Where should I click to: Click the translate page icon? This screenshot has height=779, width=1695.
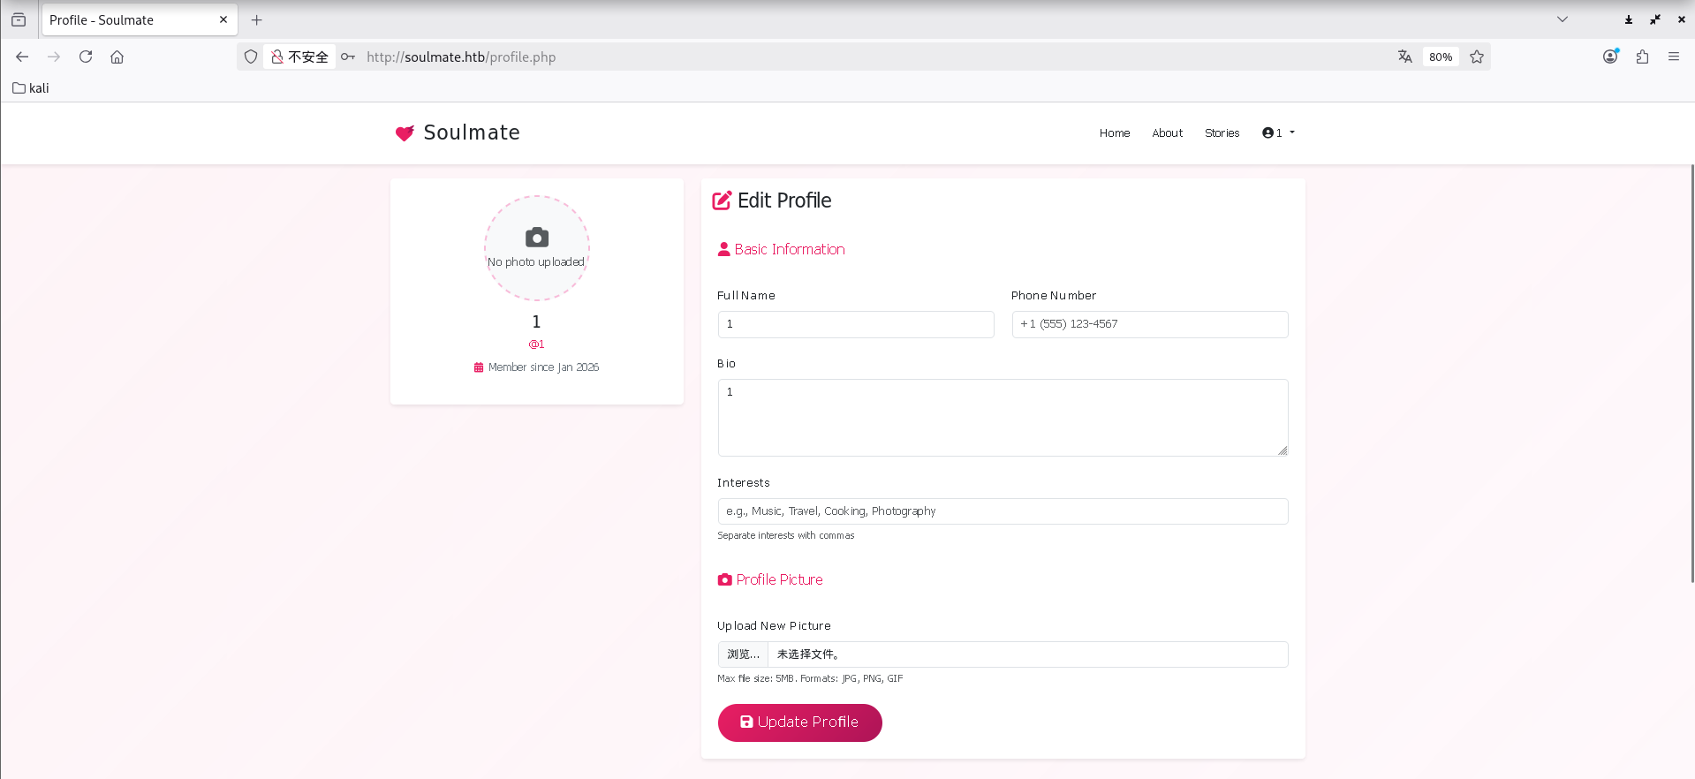click(x=1404, y=57)
